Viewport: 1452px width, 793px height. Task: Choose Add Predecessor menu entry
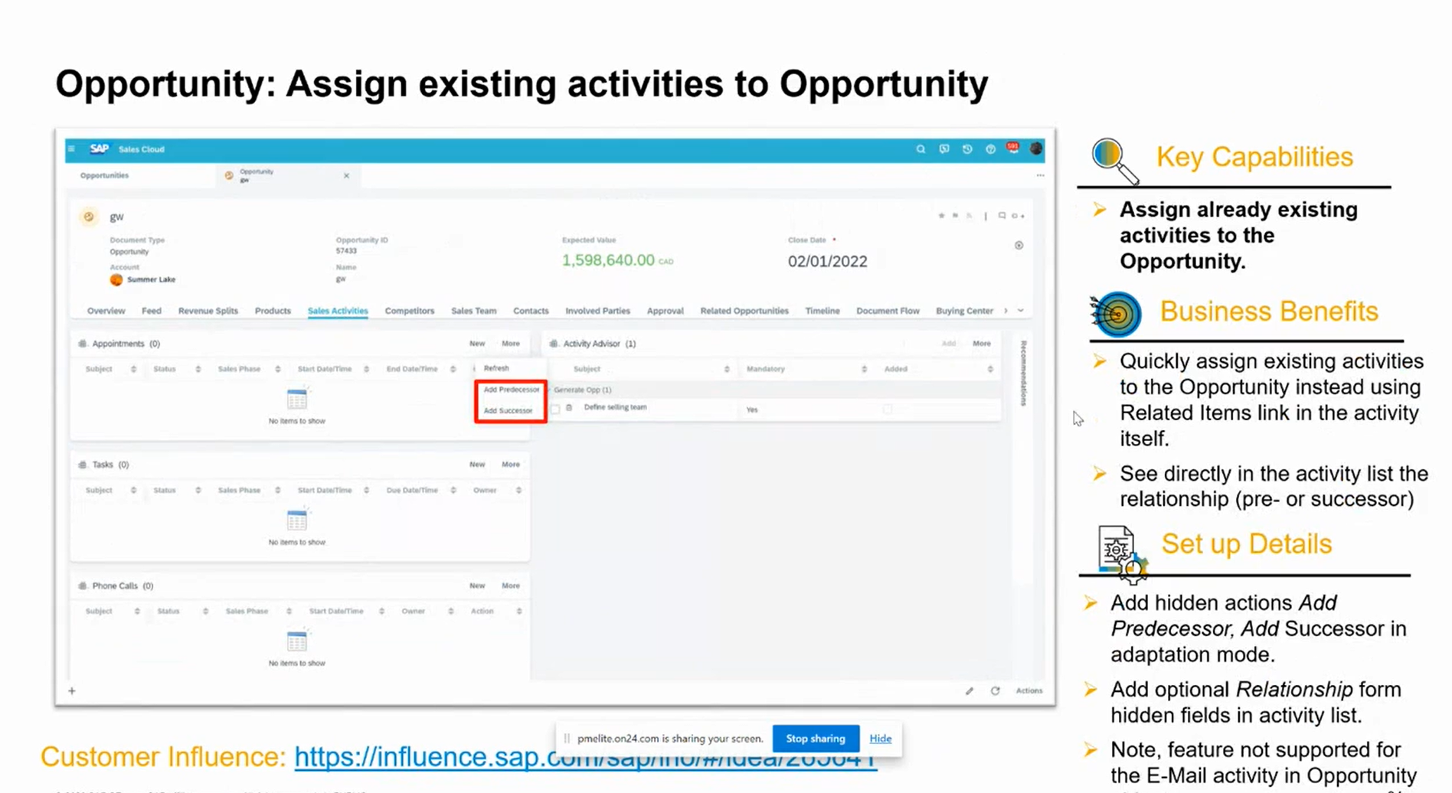(x=511, y=390)
